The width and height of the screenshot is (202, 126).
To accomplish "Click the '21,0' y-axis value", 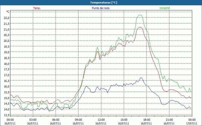I will tap(7, 29).
